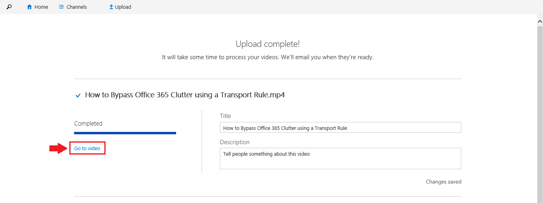
Task: Click the Changes saved status text
Action: pos(443,182)
